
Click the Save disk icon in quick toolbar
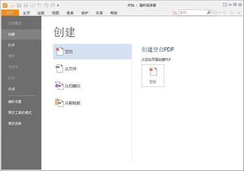click(x=19, y=6)
